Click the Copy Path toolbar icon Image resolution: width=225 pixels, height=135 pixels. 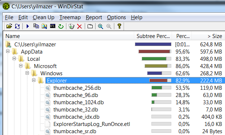coord(36,26)
